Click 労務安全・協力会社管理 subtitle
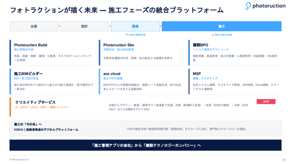The width and height of the screenshot is (291, 164). pyautogui.click(x=119, y=50)
